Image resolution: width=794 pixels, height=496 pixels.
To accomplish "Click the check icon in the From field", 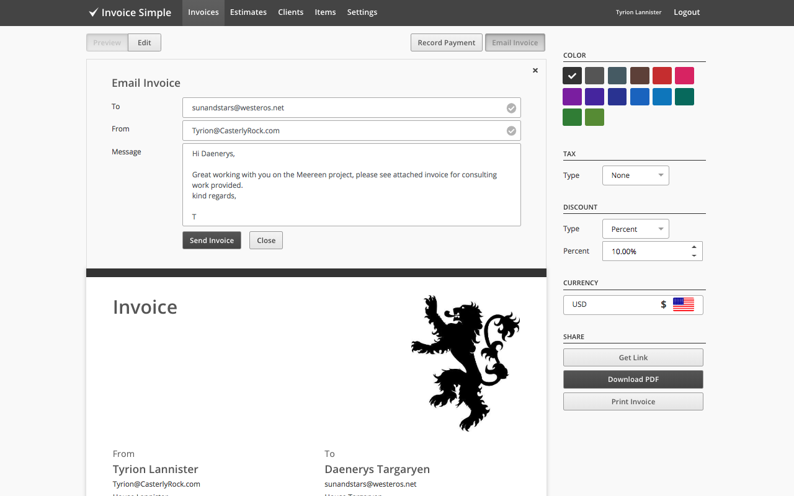I will [511, 131].
